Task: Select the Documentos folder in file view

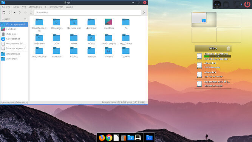Action: pos(74,22)
